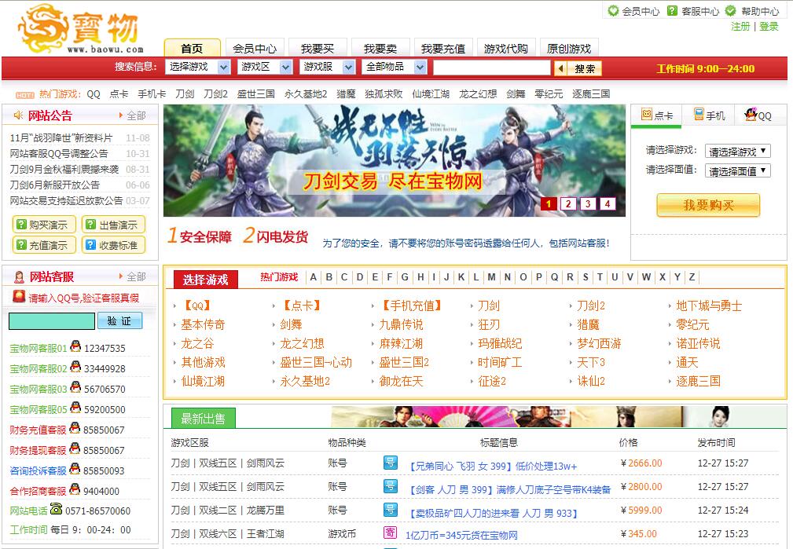The height and width of the screenshot is (549, 793).
Task: Open the 我要卖 navigation tab
Action: coord(380,48)
